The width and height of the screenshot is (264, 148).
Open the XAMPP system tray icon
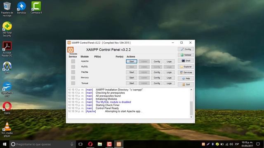coord(203,144)
